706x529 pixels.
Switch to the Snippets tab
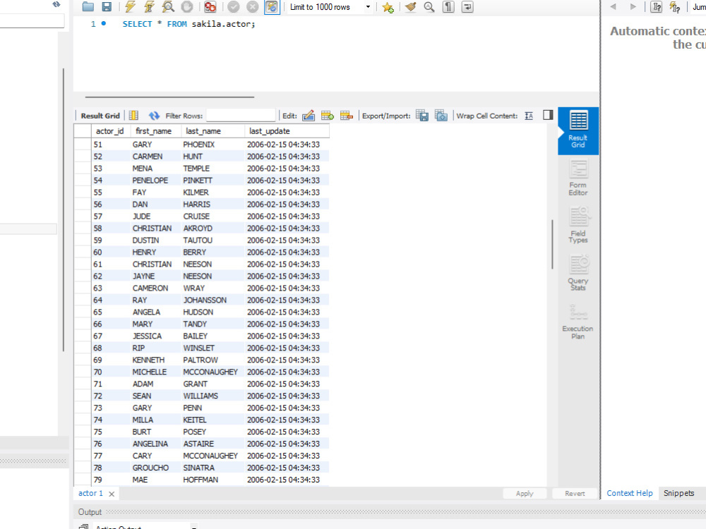[x=679, y=493]
